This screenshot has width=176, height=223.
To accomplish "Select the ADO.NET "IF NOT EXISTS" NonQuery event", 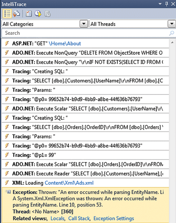I will pos(85,62).
